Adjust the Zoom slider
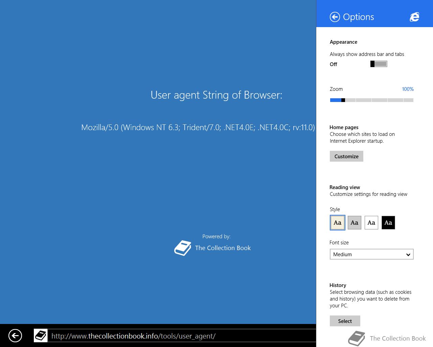Screen dimensions: 433x347 coord(371,100)
